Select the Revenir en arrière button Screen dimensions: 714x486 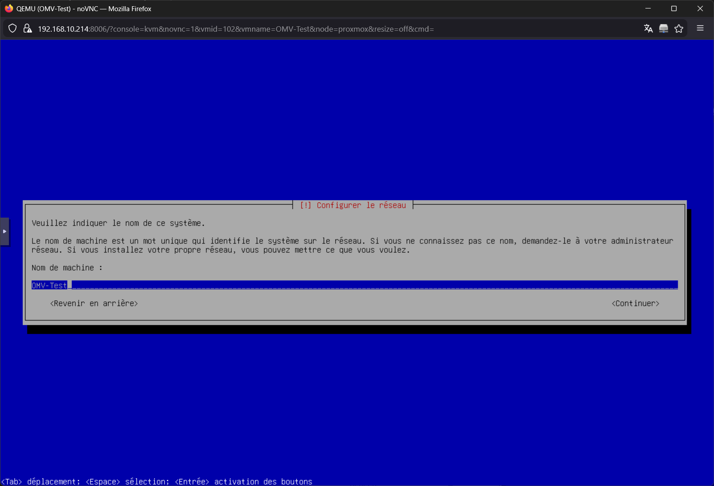coord(94,304)
